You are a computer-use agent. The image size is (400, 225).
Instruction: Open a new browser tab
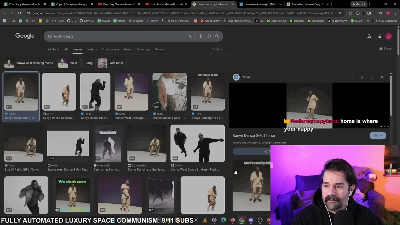335,4
